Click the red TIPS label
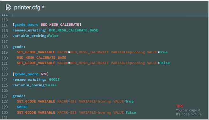Image resolution: width=209 pixels, height=120 pixels. click(180, 106)
